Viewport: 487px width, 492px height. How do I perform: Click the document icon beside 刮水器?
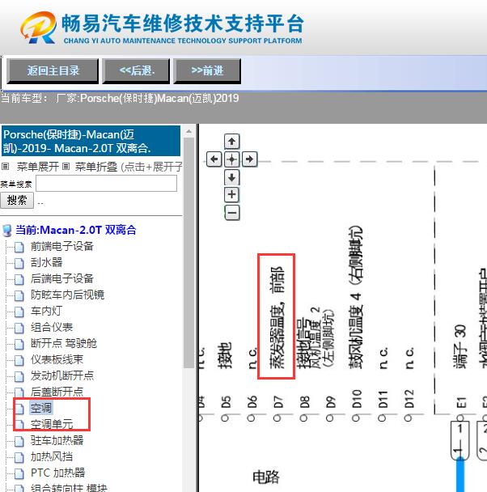pos(19,263)
